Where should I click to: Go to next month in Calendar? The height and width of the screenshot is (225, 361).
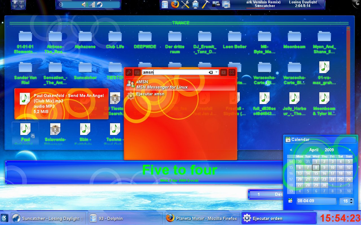tap(350, 150)
